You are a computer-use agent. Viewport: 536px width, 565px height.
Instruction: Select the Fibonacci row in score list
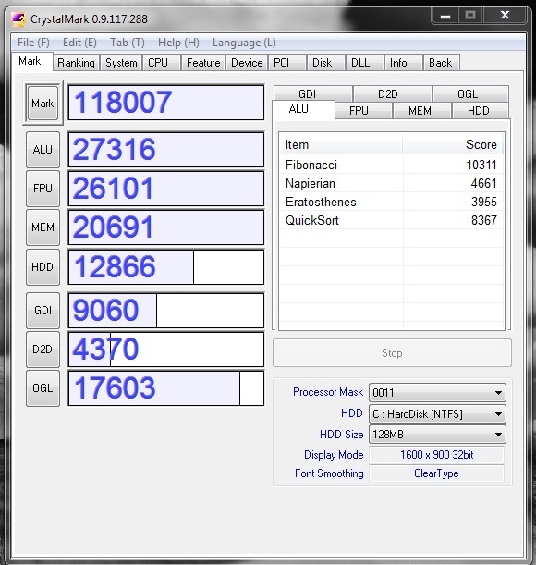point(391,165)
